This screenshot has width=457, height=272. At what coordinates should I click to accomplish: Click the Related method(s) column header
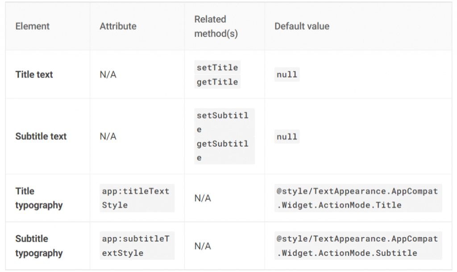pyautogui.click(x=216, y=26)
